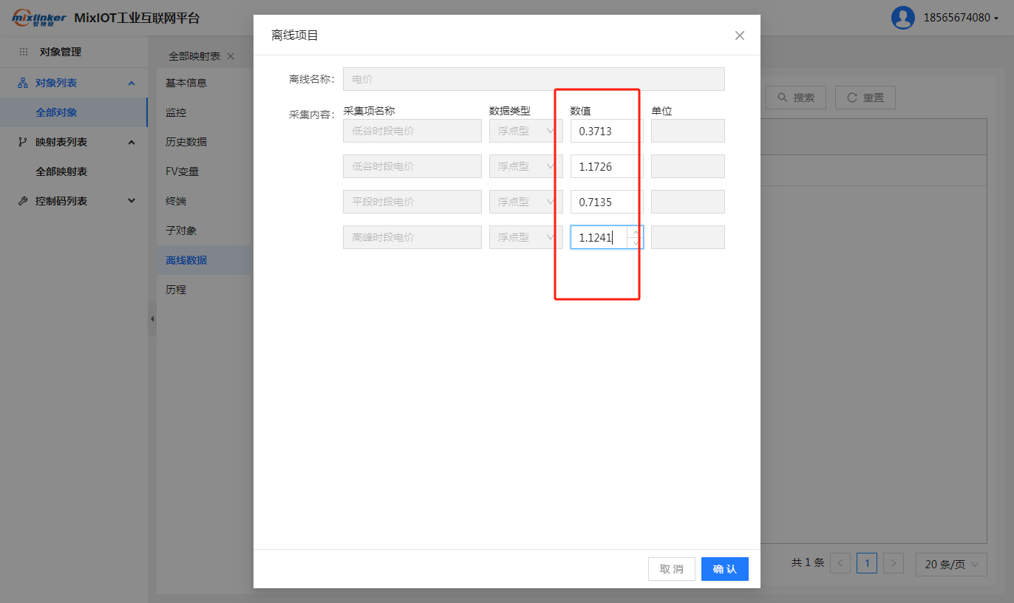Expand the 控制码列表 menu group
The width and height of the screenshot is (1014, 603).
(x=132, y=201)
